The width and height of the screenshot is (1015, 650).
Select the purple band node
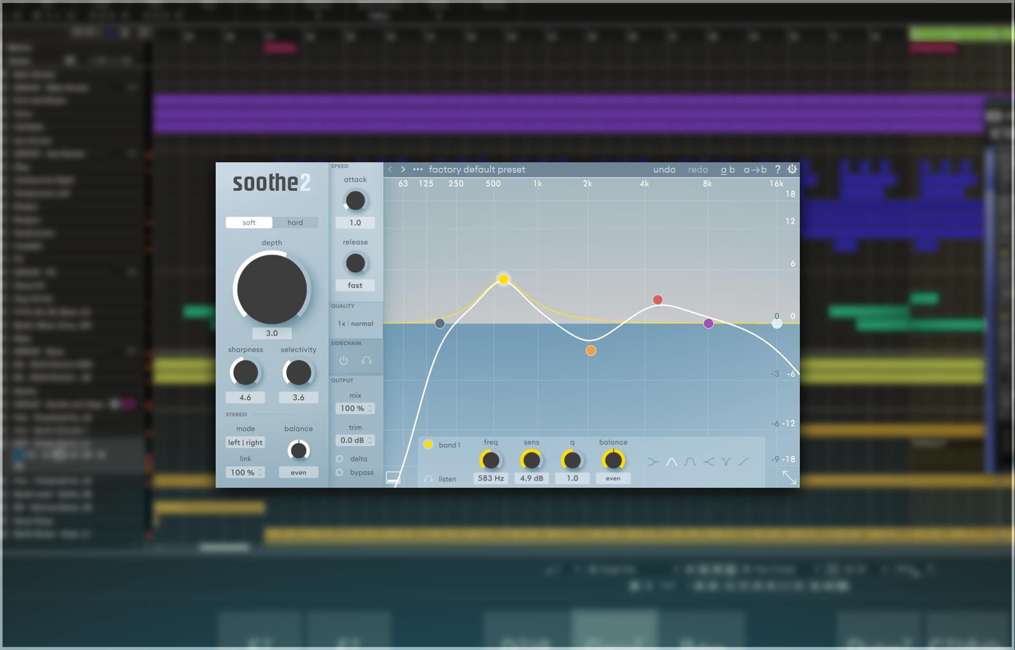coord(708,323)
